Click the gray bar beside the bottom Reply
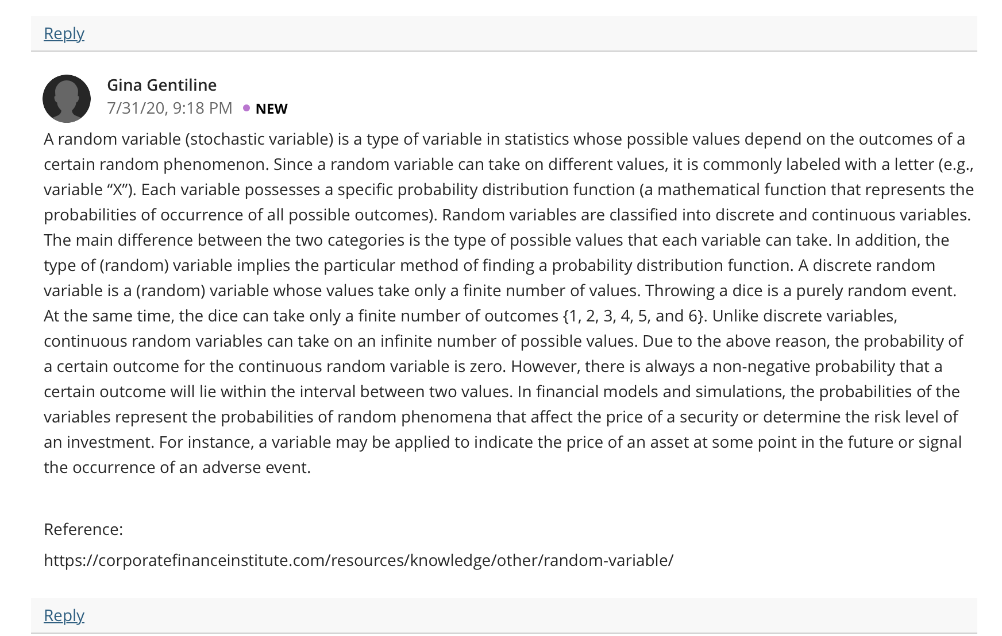 point(531,615)
